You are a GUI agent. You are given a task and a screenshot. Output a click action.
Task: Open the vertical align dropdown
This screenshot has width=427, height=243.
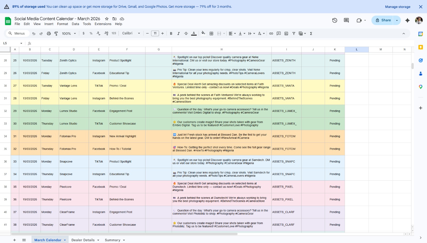242,34
